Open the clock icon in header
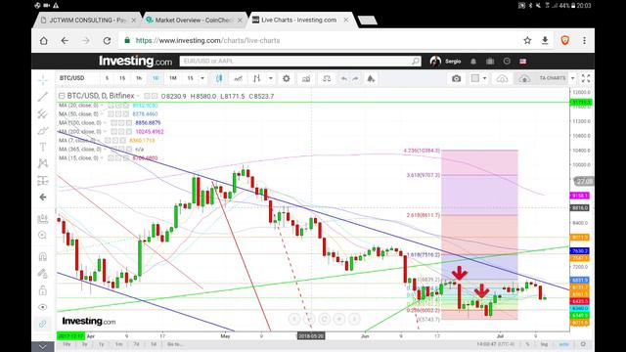Image resolution: width=626 pixels, height=352 pixels. [x=507, y=61]
